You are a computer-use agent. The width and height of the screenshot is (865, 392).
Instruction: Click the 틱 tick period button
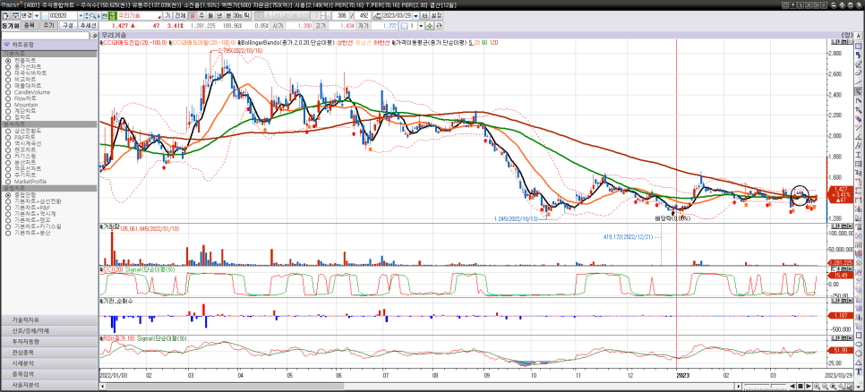pos(246,16)
